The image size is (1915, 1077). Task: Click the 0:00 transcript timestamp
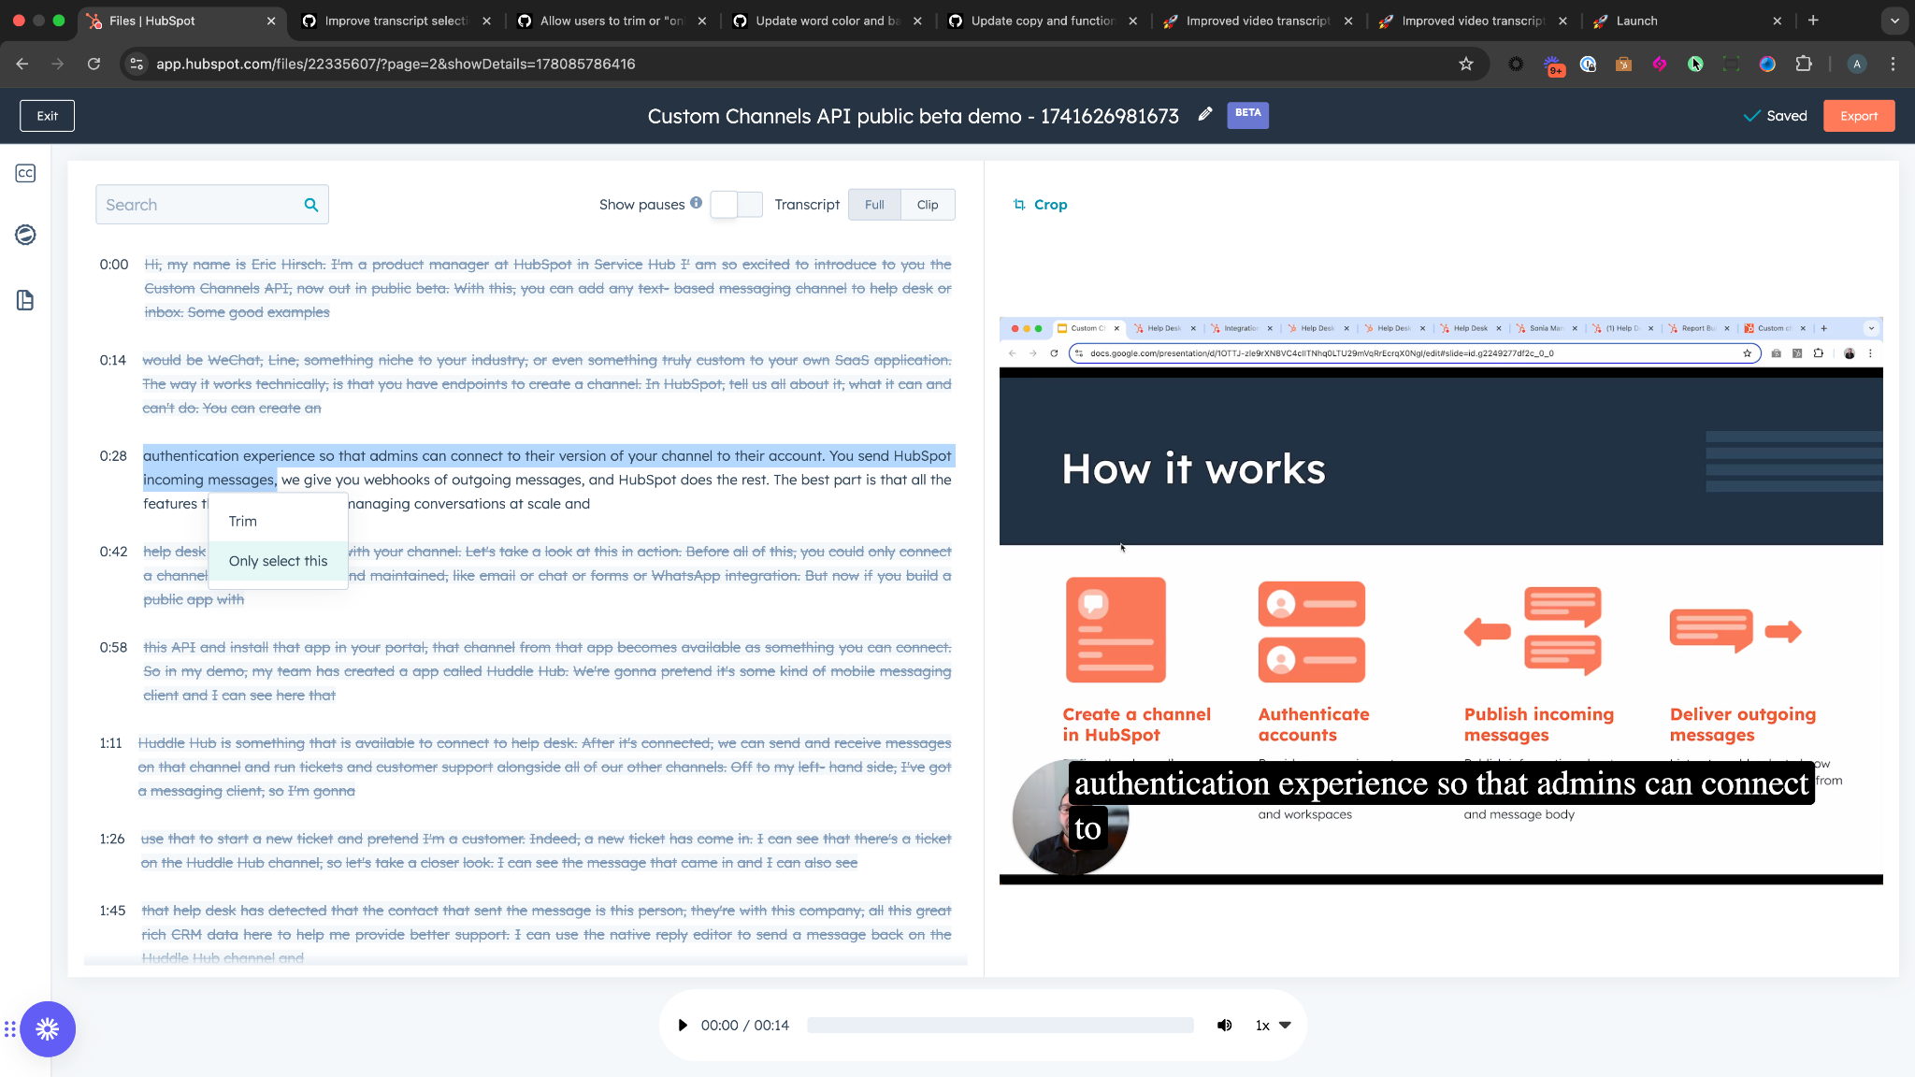pos(114,265)
